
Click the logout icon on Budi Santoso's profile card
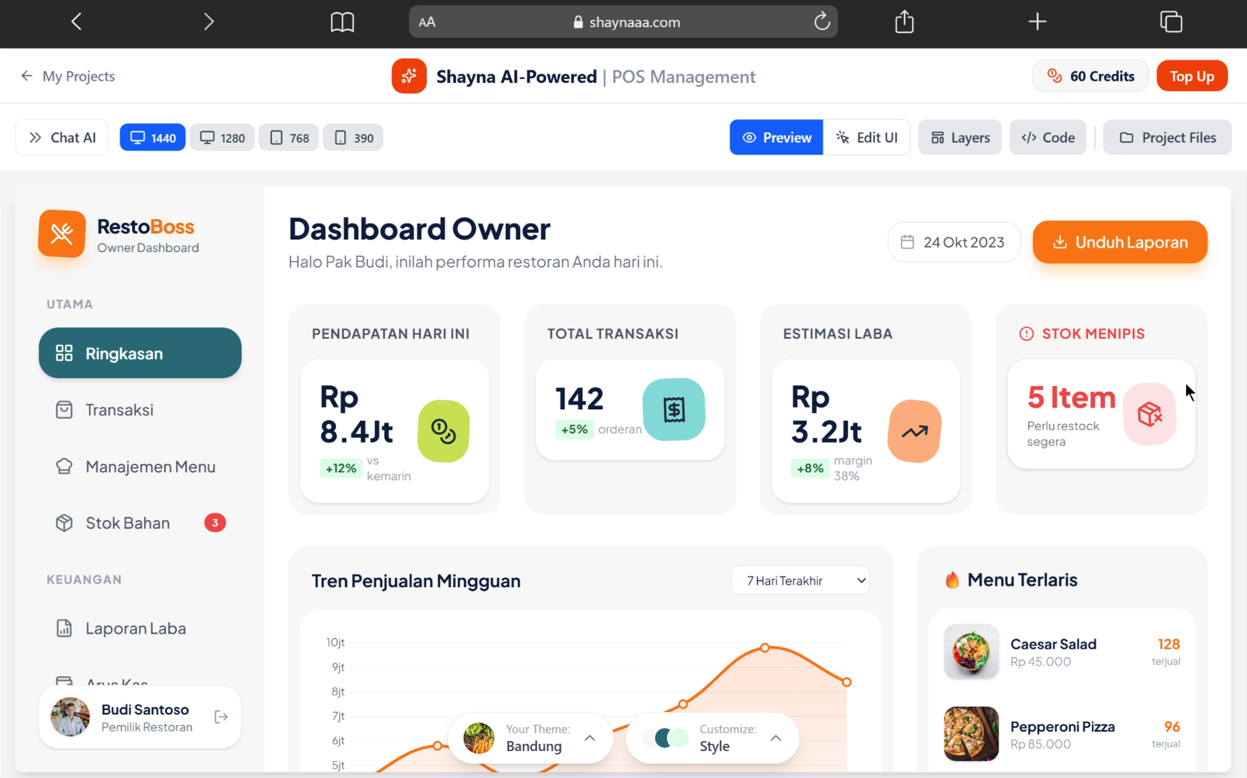(221, 717)
